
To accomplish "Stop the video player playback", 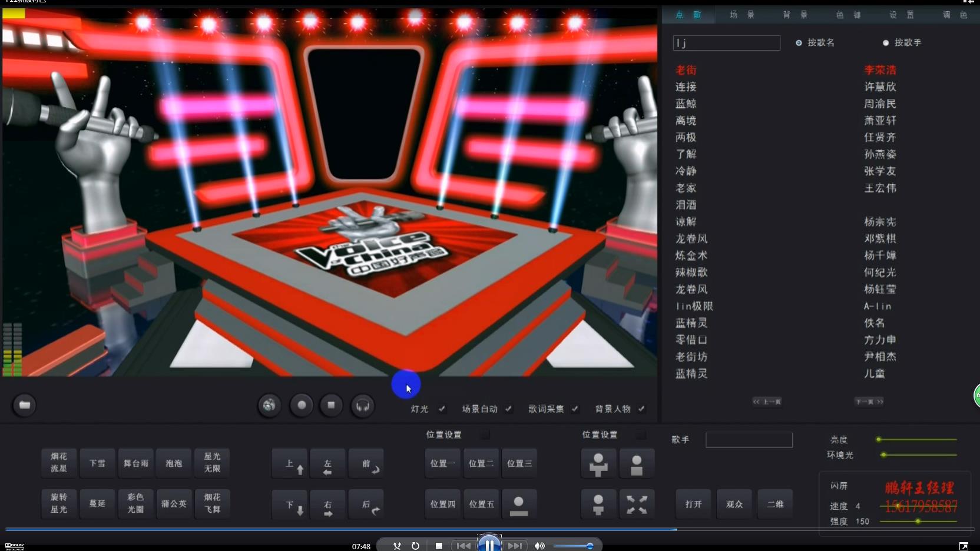I will point(439,546).
